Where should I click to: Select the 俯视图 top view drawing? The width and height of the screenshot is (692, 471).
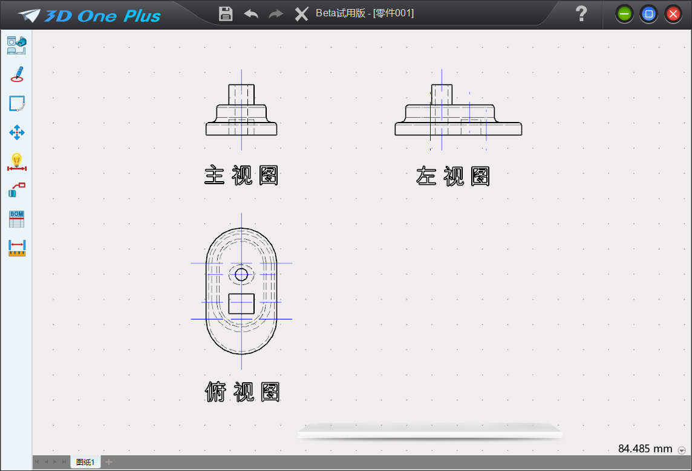click(x=241, y=291)
